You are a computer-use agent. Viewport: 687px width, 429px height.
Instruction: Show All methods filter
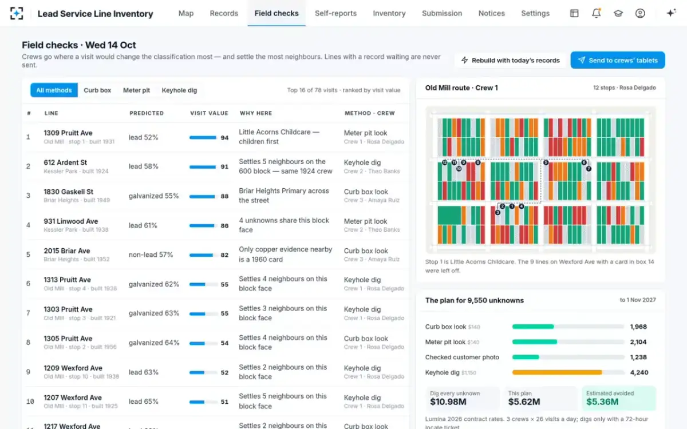[54, 90]
